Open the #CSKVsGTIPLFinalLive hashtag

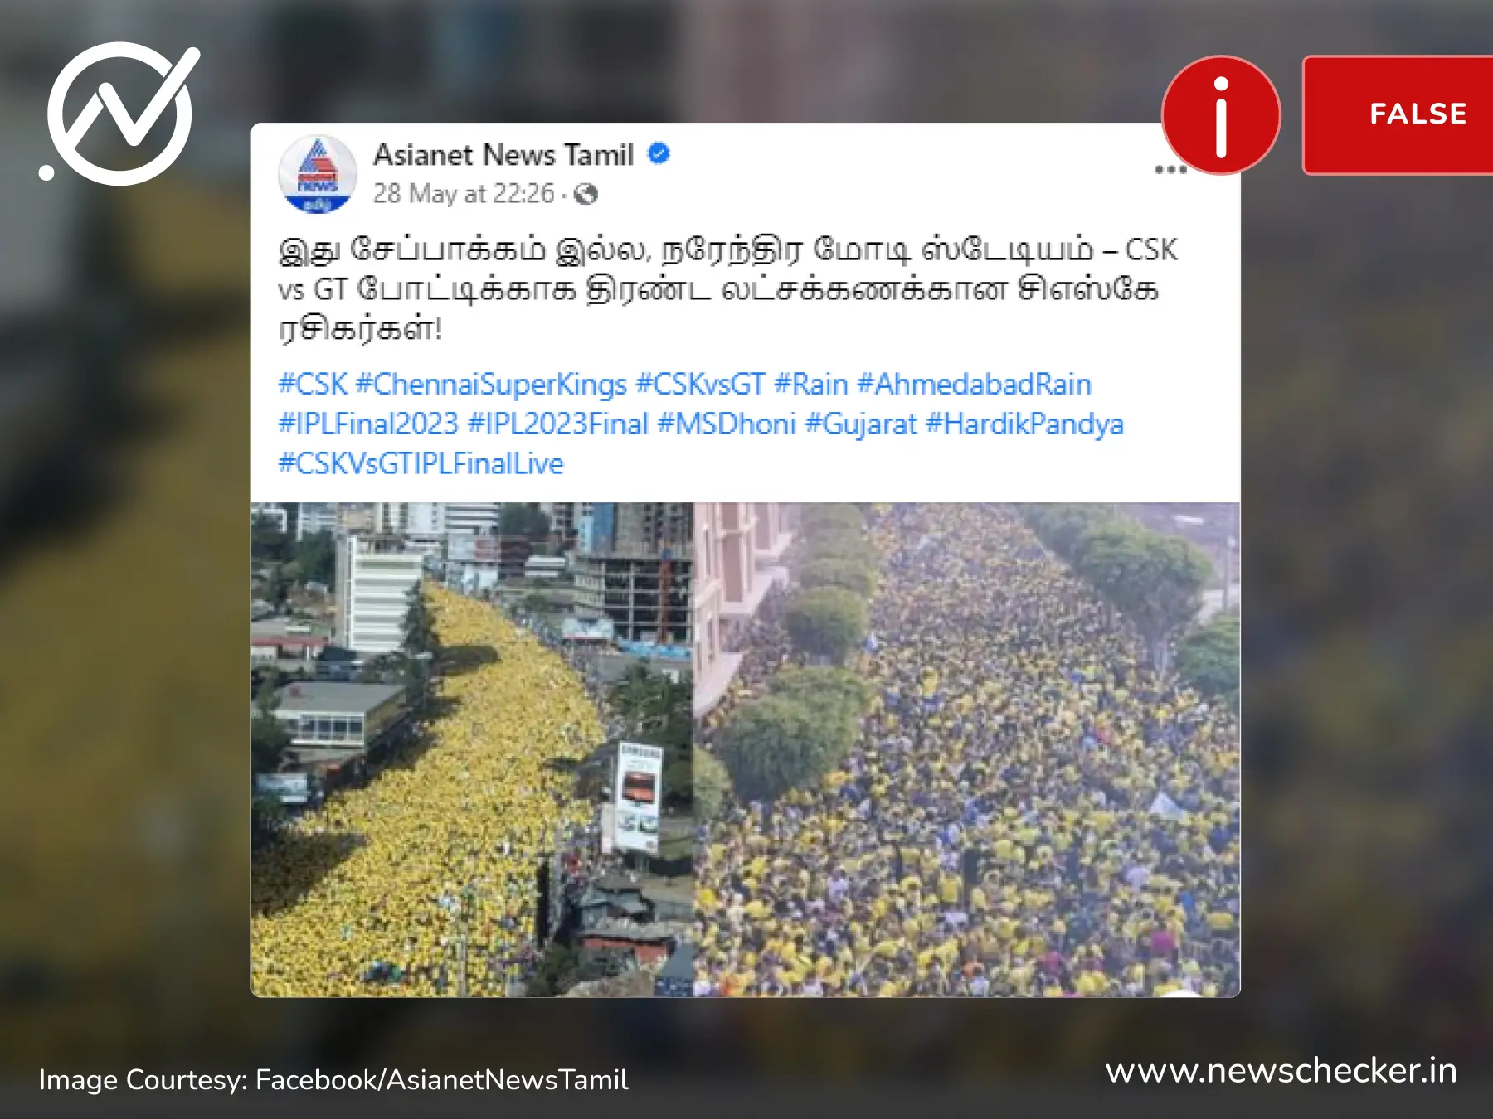[x=421, y=464]
